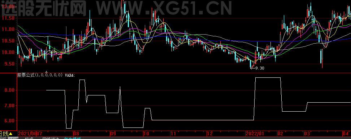
Task: Jump to the 09 month marker on the time axis
Action: [113, 134]
